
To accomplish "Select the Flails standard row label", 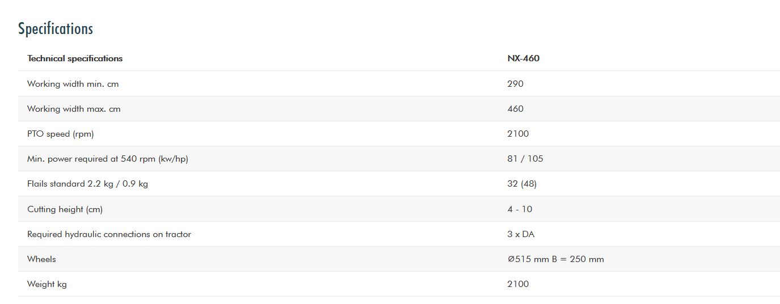I will pos(87,184).
